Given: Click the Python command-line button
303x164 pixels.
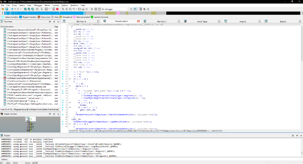Looking at the screenshot, I should coord(4,159).
